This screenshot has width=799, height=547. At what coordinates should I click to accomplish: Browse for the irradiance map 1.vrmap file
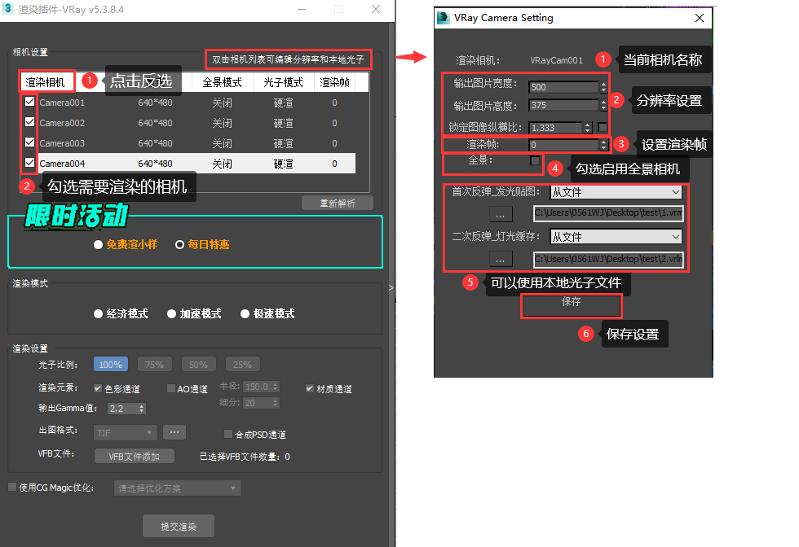501,214
